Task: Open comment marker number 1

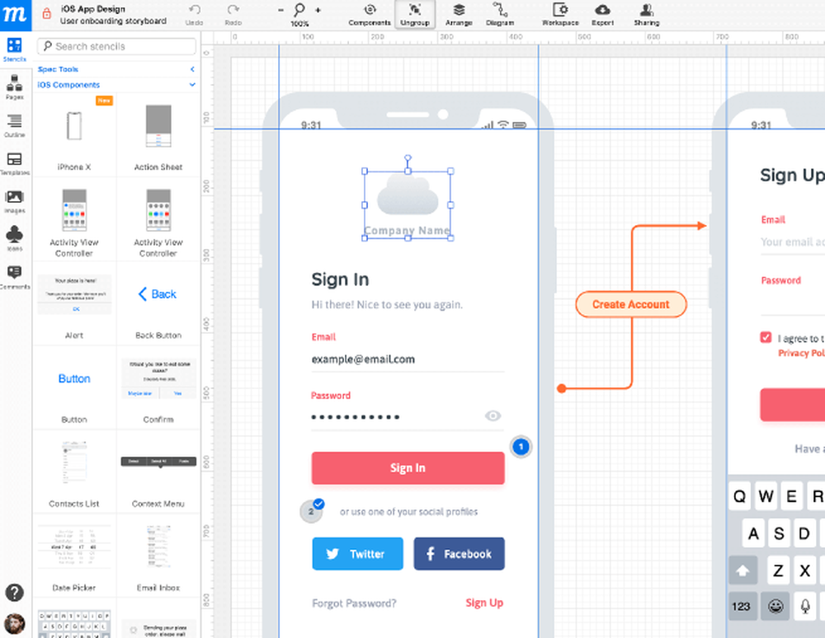Action: 521,448
